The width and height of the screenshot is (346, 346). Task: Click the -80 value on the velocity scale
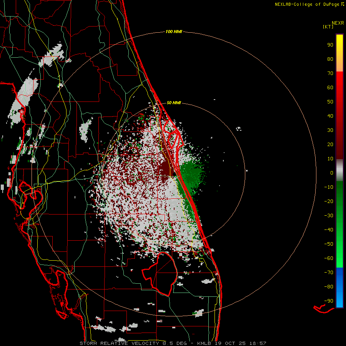click(x=329, y=287)
